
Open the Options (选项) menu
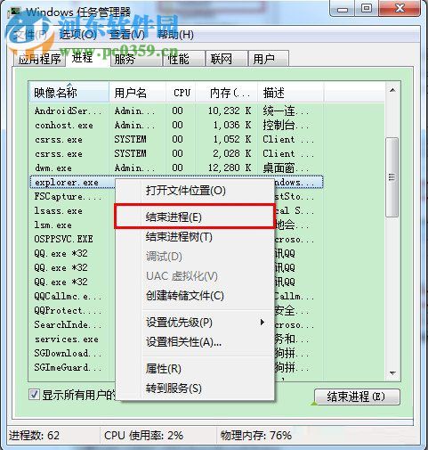coord(78,35)
